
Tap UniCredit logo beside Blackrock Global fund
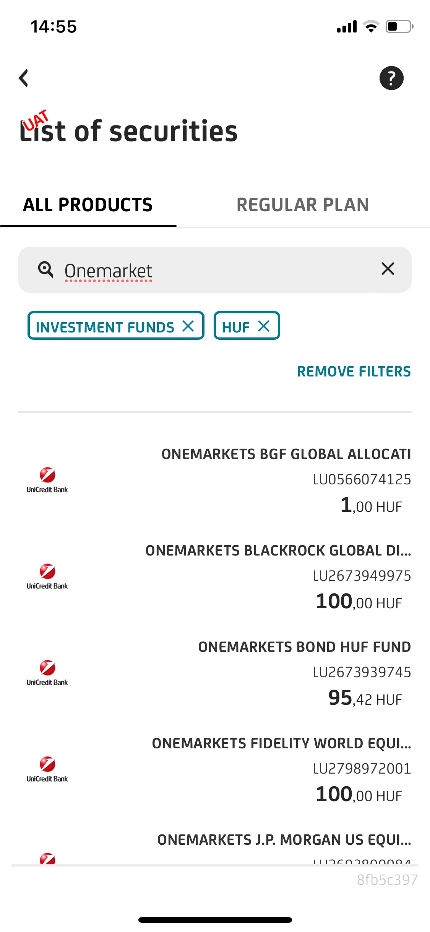47,576
